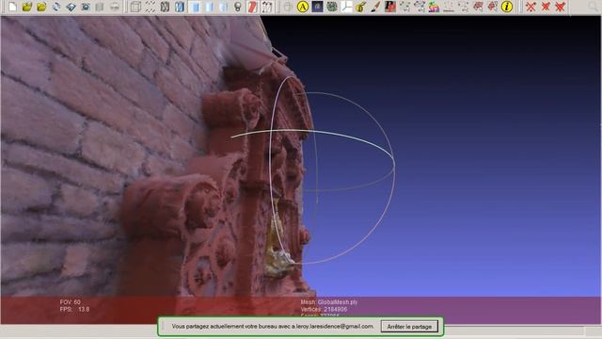
Task: Switch to smooth shading render mode
Action: click(224, 7)
